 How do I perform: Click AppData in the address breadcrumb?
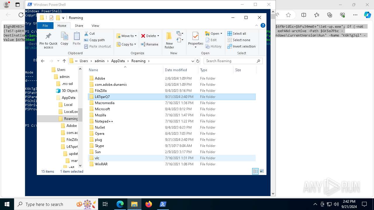118,61
